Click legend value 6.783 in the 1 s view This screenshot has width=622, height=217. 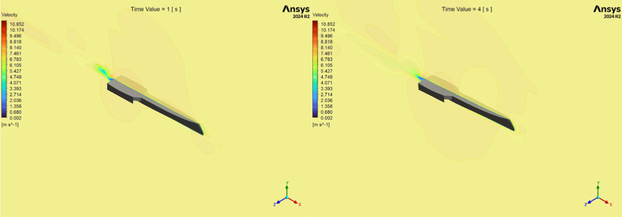coord(16,59)
